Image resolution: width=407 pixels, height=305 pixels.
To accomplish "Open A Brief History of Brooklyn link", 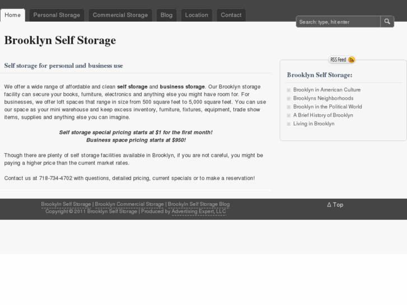I will [x=323, y=115].
